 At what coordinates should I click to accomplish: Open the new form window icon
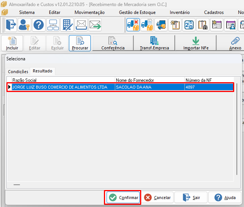click(217, 25)
